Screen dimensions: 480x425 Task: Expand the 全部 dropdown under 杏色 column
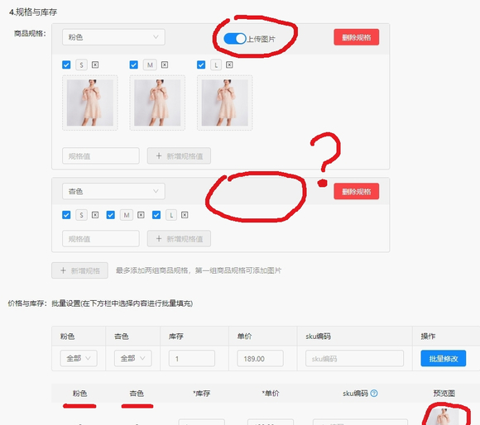(133, 358)
